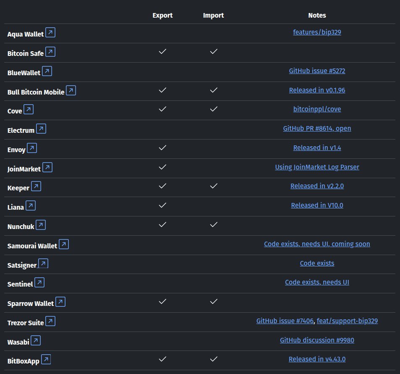The height and width of the screenshot is (374, 400).
Task: Open Released in v0.1.96 link
Action: pyautogui.click(x=317, y=90)
